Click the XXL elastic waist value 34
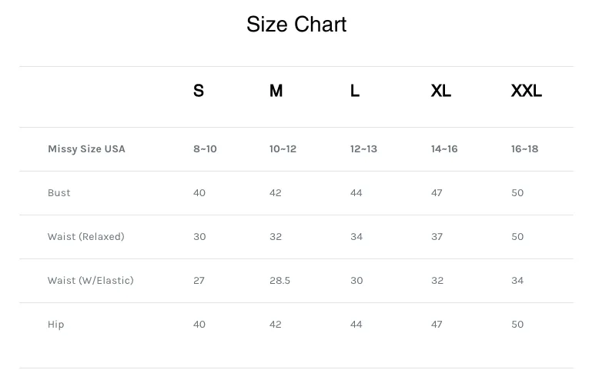Screen dimensions: 599x380 pos(517,281)
